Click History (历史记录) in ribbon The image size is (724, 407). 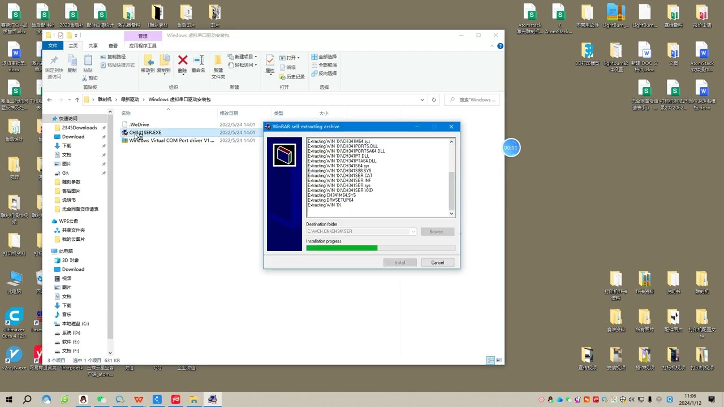click(x=292, y=77)
